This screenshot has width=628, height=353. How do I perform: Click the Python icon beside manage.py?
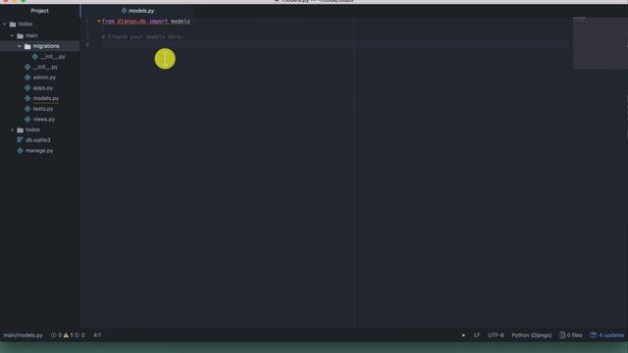coord(20,150)
